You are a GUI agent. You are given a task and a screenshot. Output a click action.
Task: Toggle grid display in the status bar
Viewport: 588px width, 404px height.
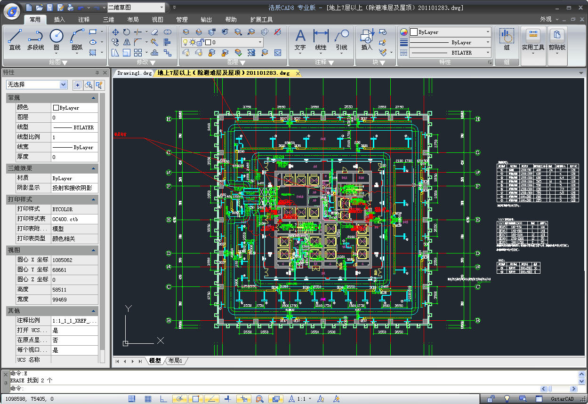pos(148,399)
